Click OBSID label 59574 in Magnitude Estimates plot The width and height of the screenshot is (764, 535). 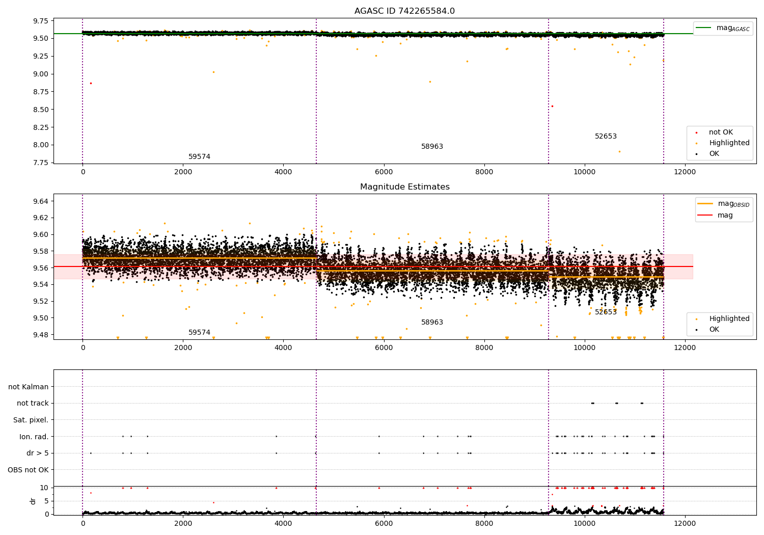click(199, 333)
